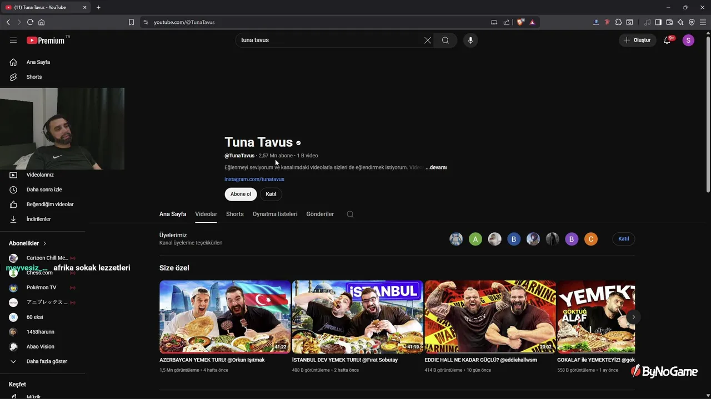Open İndirilenler in the sidebar

[38, 219]
